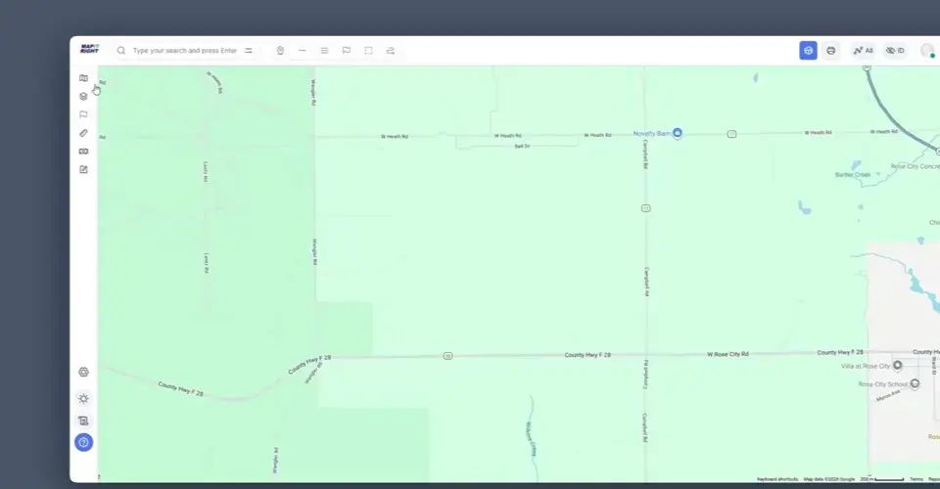The height and width of the screenshot is (489, 940).
Task: Open the user profile avatar
Action: pos(927,50)
